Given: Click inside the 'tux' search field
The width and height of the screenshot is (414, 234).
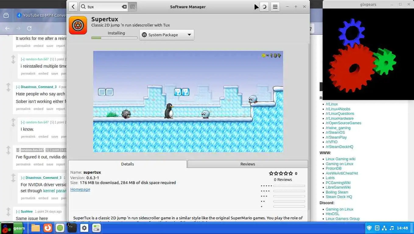Looking at the screenshot, I should [103, 7].
